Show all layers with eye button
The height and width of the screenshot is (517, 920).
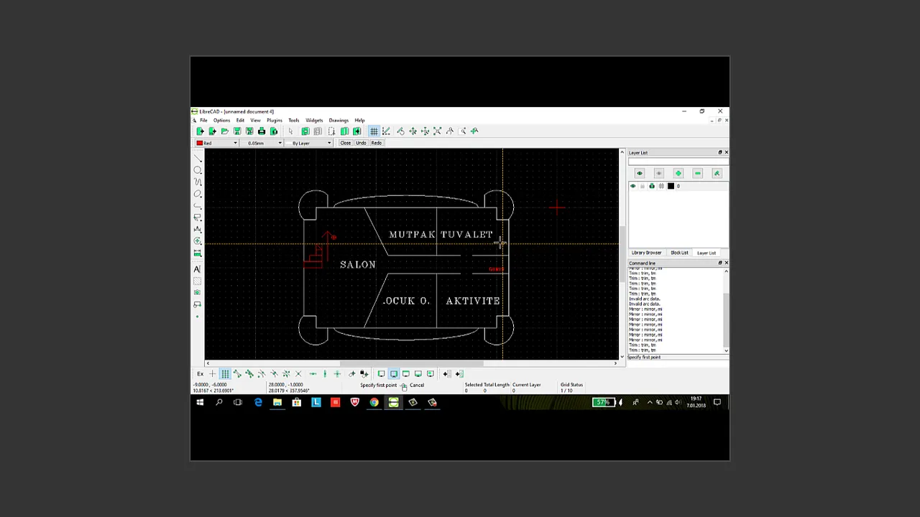[639, 173]
